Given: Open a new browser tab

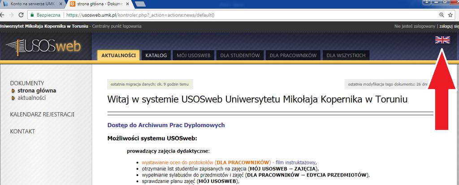Looking at the screenshot, I should 141,4.
